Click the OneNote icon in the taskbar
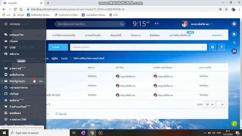 pos(83,133)
